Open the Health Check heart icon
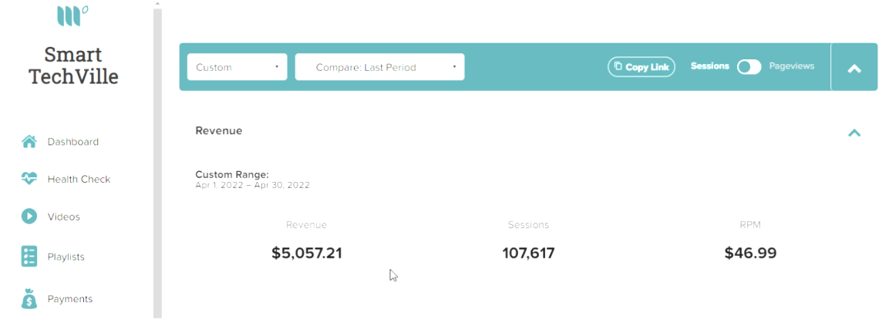This screenshot has height=323, width=889. click(x=29, y=179)
